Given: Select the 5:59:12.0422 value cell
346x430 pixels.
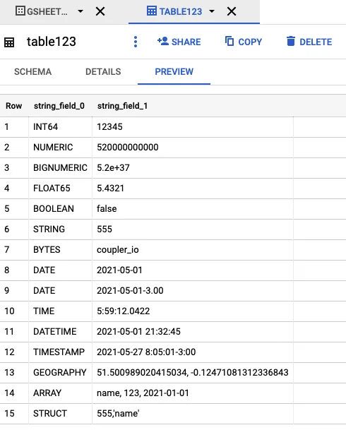Looking at the screenshot, I should [193, 311].
